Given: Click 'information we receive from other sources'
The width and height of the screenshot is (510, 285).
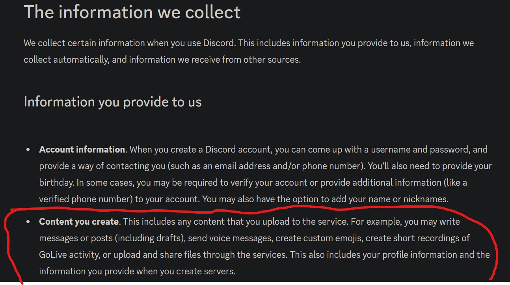Looking at the screenshot, I should tap(215, 60).
